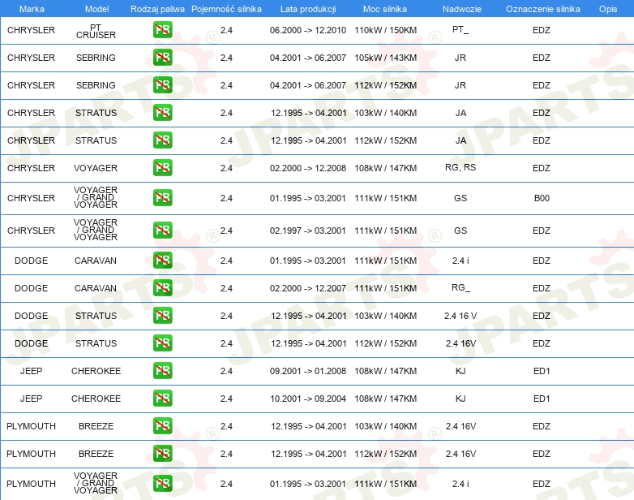Select the date range 06.2000 -> 12.2010
This screenshot has width=634, height=500.
308,30
